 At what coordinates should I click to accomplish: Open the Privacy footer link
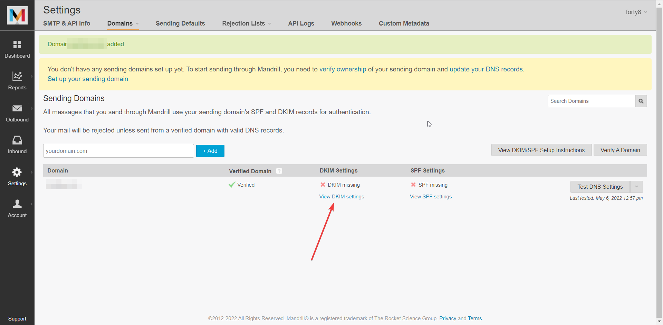[x=448, y=318]
